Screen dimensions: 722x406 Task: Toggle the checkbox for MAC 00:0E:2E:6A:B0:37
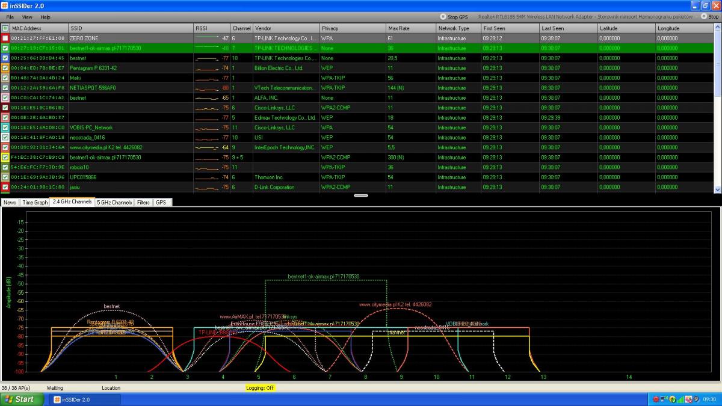pyautogui.click(x=5, y=117)
